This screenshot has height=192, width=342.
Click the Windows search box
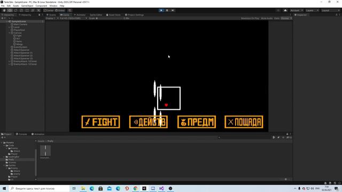[39, 188]
